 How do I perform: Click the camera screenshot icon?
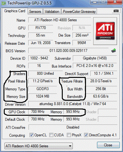coord(116,11)
